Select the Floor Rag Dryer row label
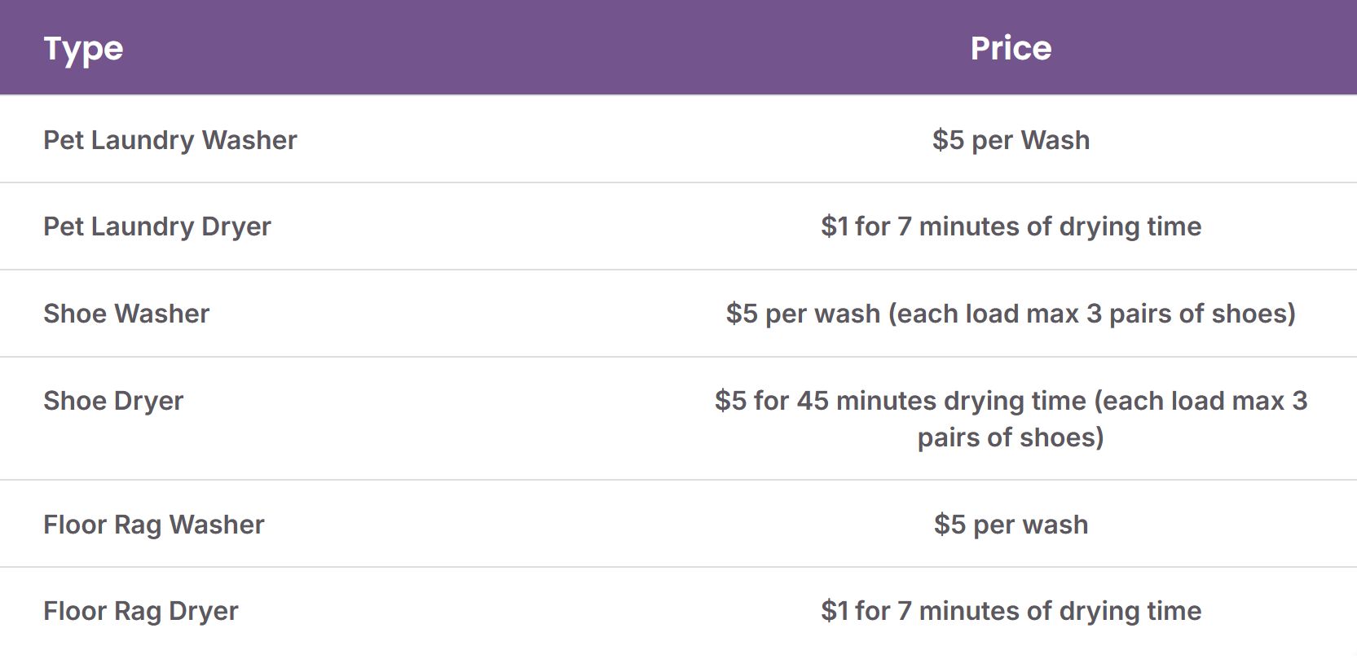The width and height of the screenshot is (1357, 659). tap(141, 611)
